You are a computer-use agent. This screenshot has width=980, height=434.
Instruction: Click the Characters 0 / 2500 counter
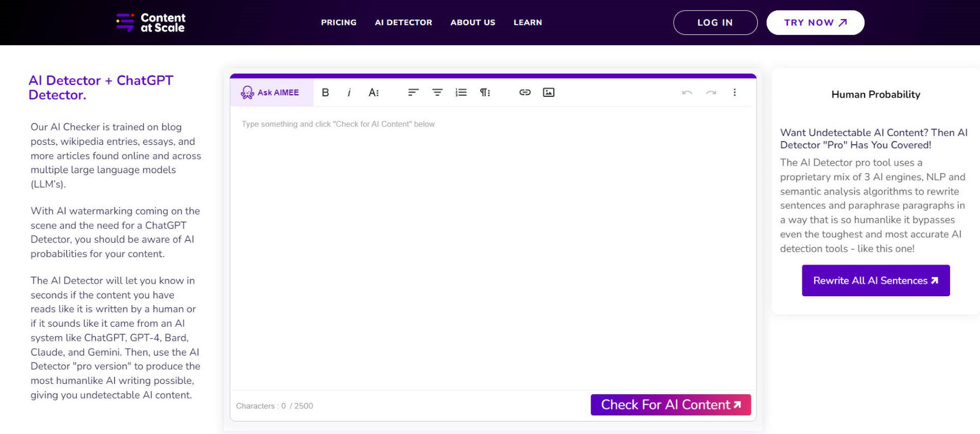click(274, 406)
